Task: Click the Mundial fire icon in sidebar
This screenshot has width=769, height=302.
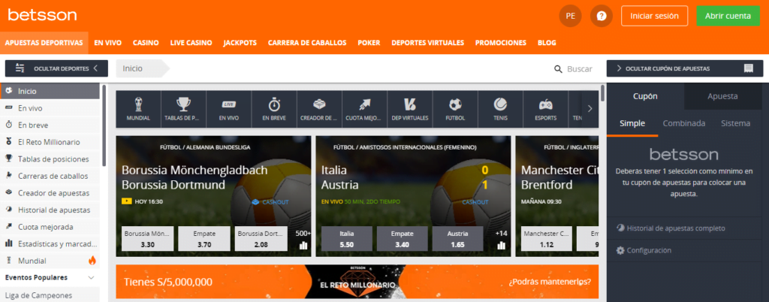Action: (92, 261)
